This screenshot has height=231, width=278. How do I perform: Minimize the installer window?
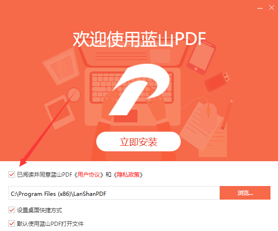click(x=260, y=8)
